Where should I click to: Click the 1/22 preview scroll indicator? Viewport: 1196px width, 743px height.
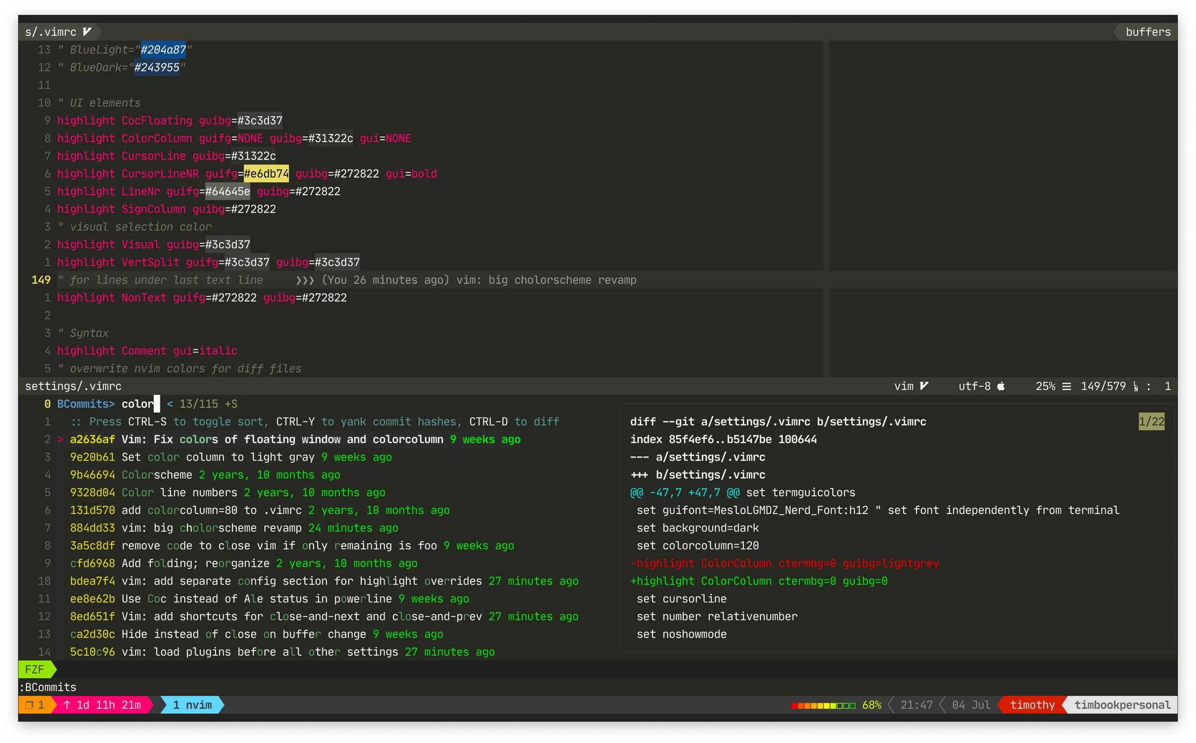tap(1151, 422)
